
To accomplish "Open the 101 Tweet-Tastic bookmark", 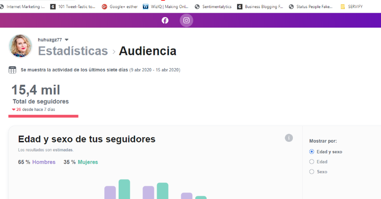I will point(73,7).
